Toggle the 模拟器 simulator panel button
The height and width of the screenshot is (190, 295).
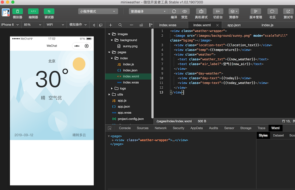click(x=17, y=11)
